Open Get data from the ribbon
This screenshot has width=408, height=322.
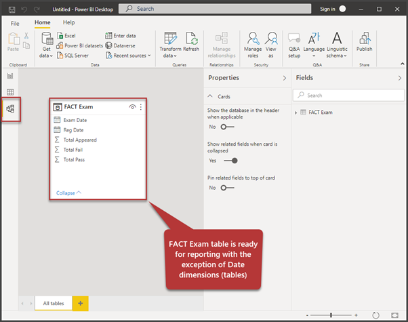[x=47, y=45]
